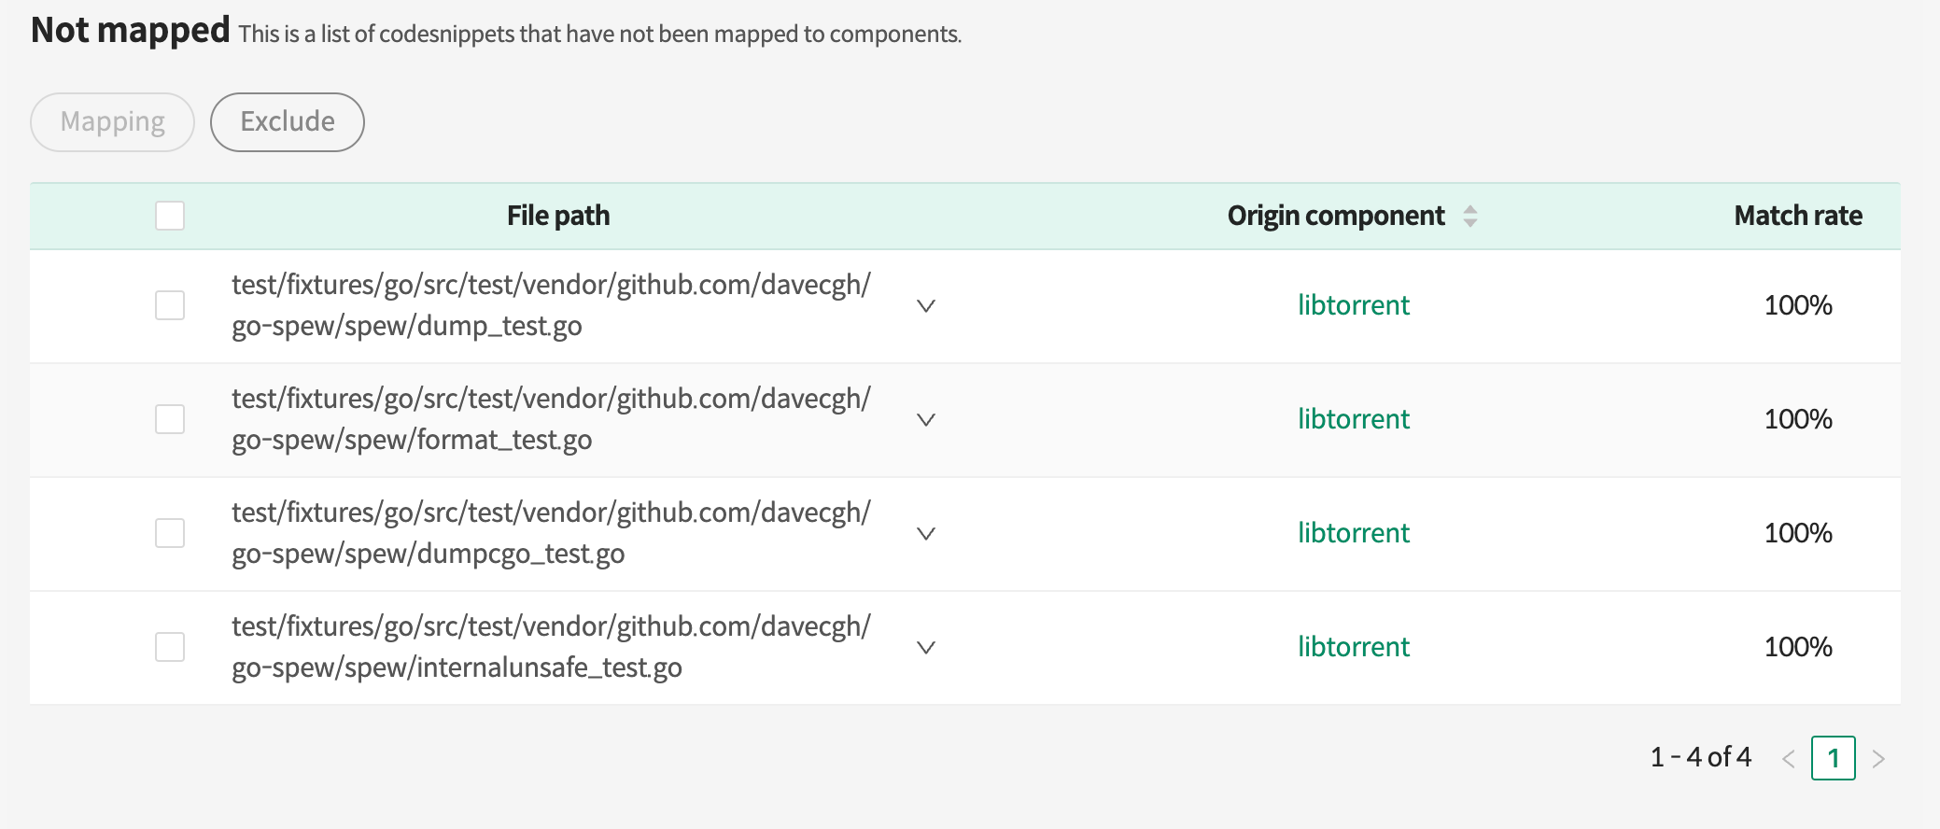Go to previous page arrow
Screen dimensions: 1940x829
click(1788, 759)
